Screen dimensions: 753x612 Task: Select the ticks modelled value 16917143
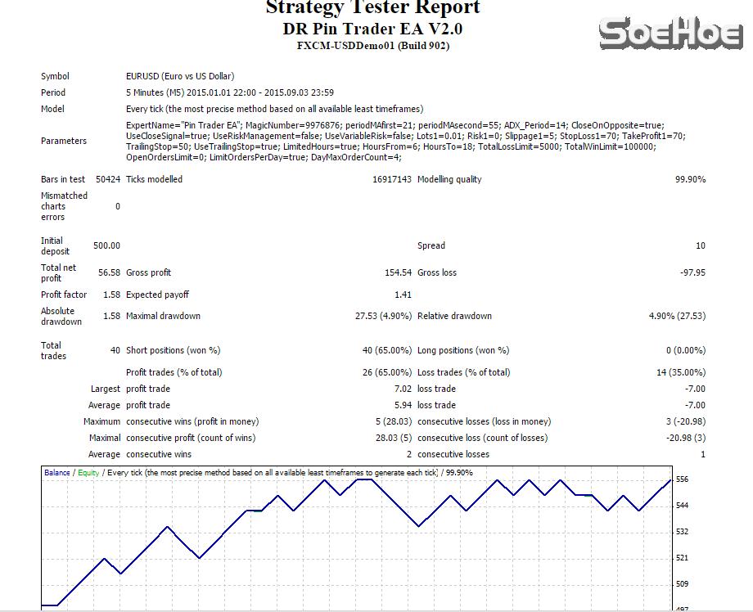(391, 179)
